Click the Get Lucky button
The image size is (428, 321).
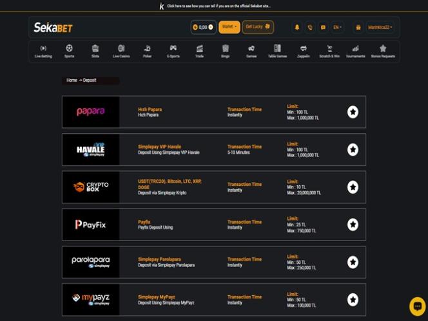258,27
